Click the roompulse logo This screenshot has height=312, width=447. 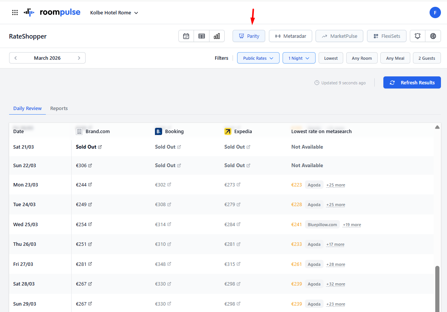[52, 12]
